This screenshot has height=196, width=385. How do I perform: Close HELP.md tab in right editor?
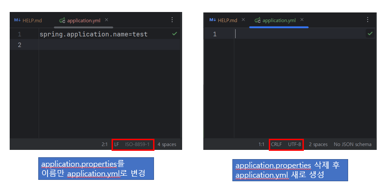(x=243, y=20)
